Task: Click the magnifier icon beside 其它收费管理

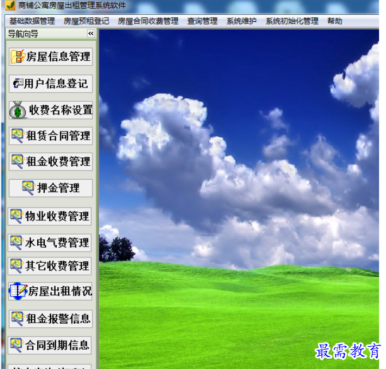Action: (x=16, y=266)
